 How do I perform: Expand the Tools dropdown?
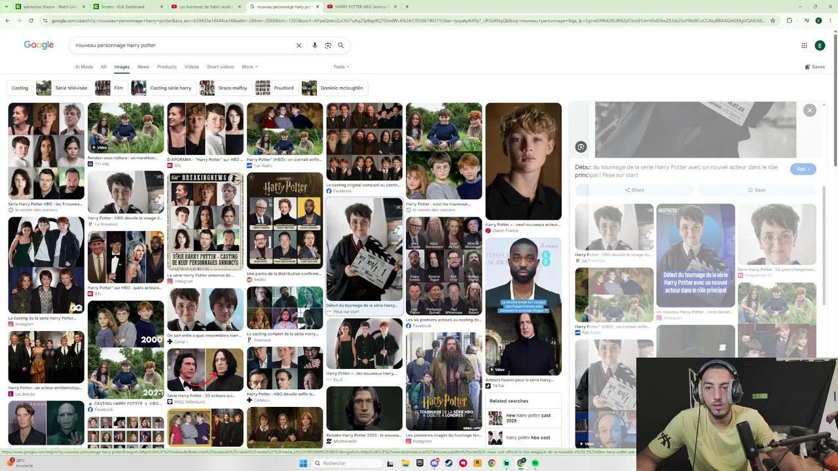[x=341, y=67]
